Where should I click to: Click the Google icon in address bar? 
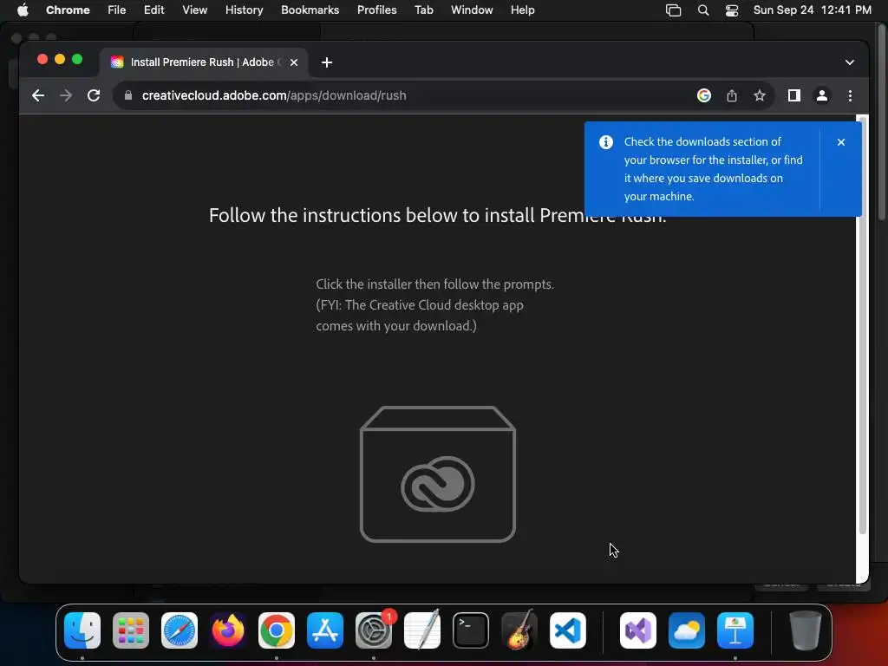(704, 95)
